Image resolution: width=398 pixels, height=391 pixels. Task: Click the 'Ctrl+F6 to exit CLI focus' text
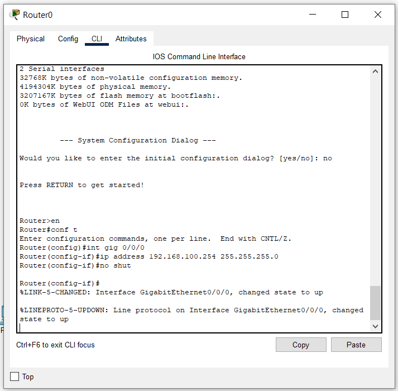click(x=55, y=345)
